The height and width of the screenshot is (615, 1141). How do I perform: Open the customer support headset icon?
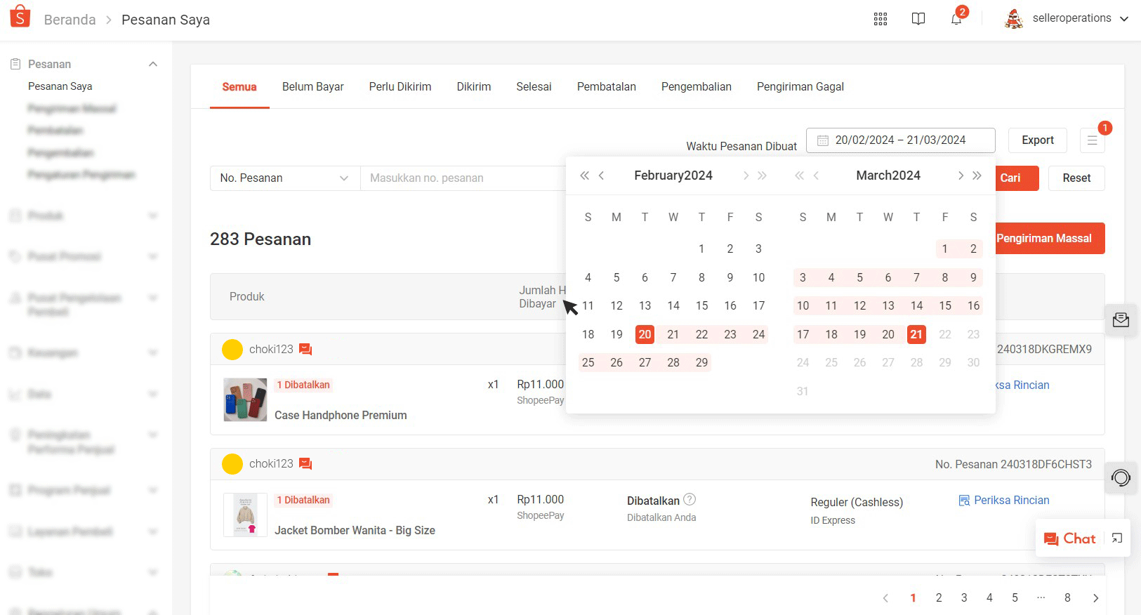[1121, 478]
